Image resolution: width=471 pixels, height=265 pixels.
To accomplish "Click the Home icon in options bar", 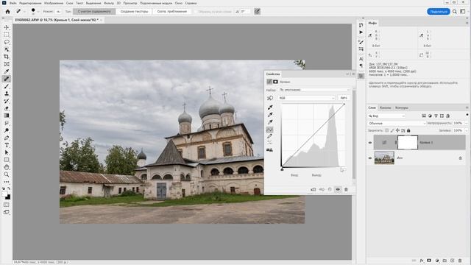I will [x=8, y=12].
